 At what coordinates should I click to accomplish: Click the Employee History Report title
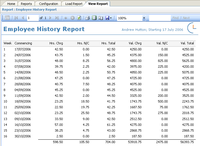[x=44, y=29]
